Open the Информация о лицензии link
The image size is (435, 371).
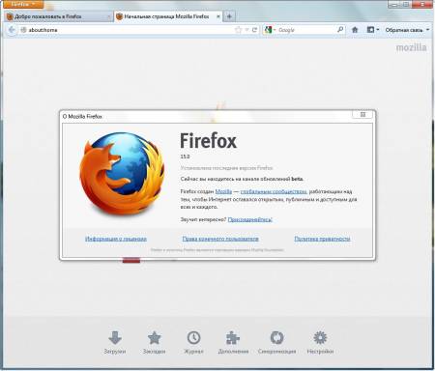tap(116, 239)
